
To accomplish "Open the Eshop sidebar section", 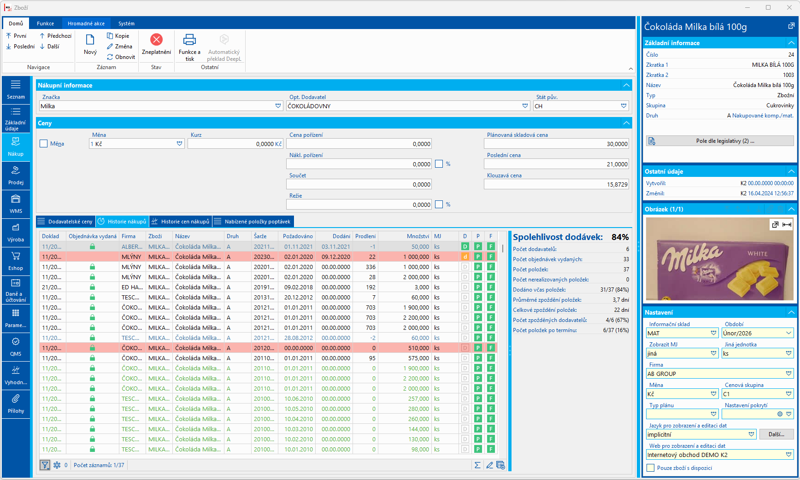I will coord(16,261).
